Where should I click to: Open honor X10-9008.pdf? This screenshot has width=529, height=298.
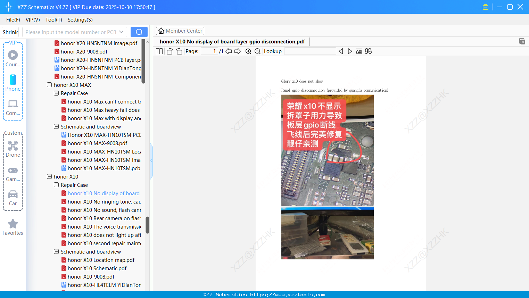pyautogui.click(x=88, y=276)
